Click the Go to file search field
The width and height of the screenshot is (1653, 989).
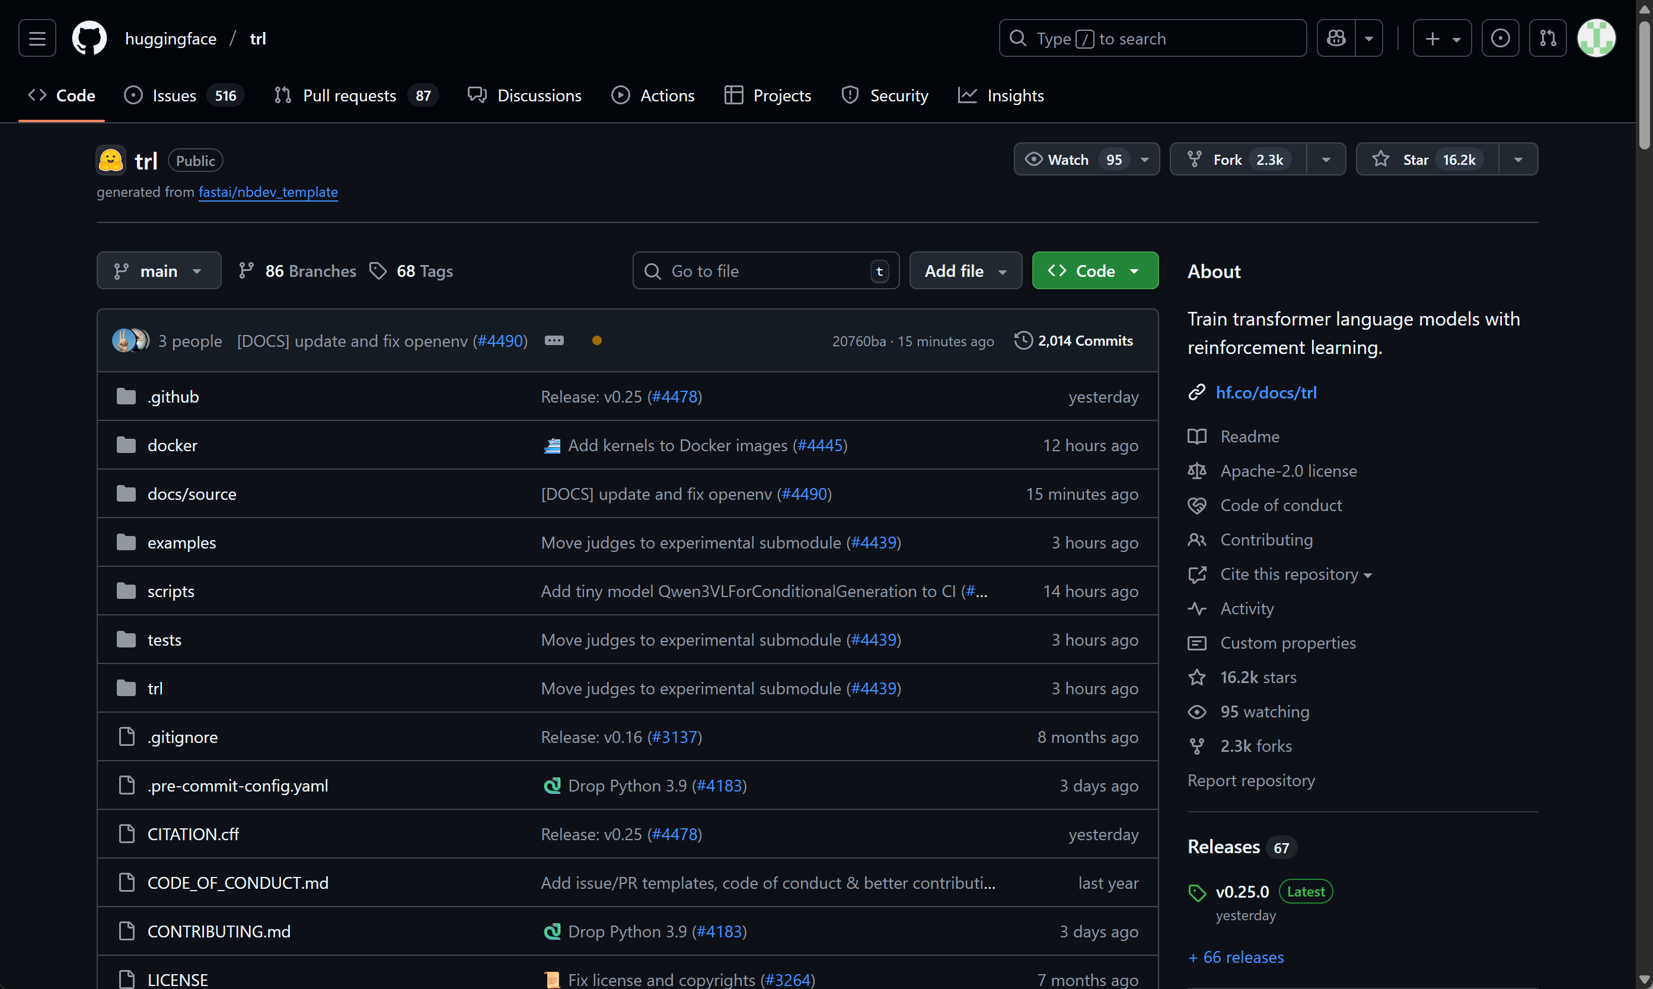tap(765, 270)
